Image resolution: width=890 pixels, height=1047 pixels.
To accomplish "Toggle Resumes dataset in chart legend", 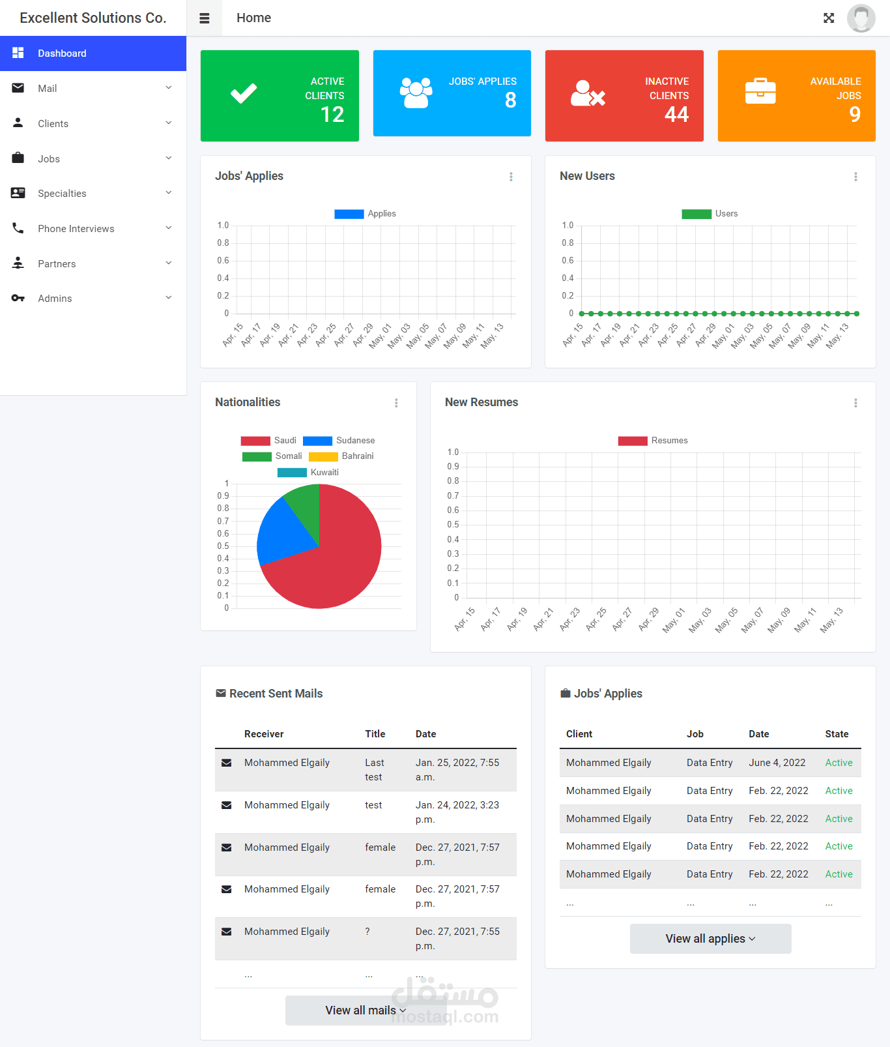I will (653, 441).
